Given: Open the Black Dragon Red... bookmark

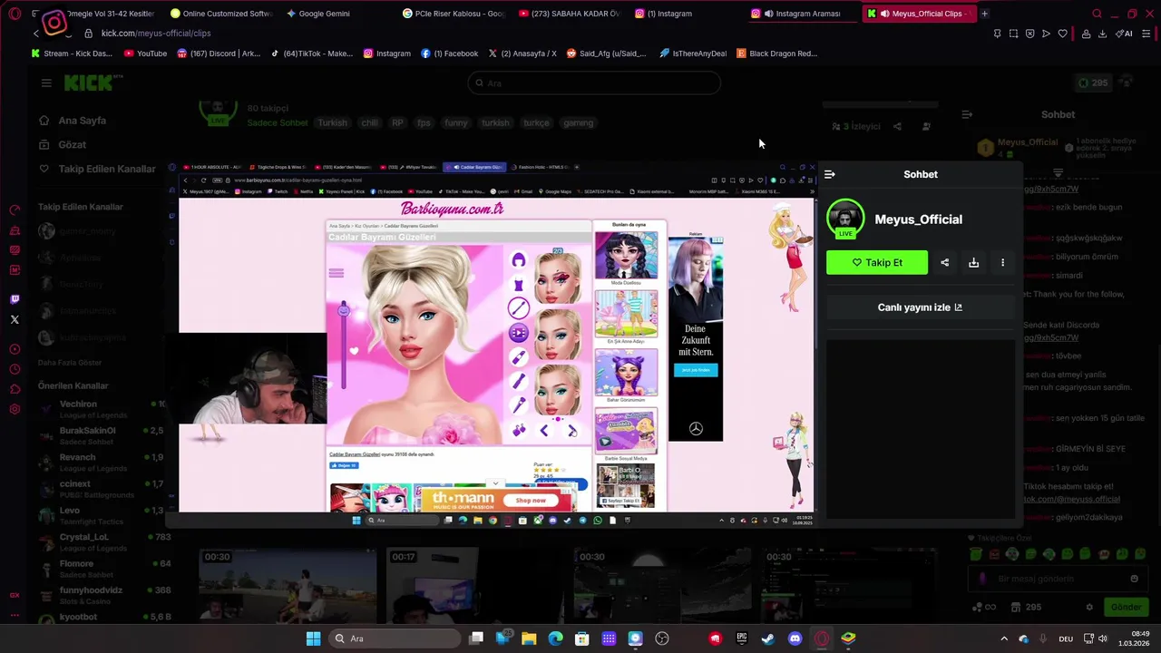Looking at the screenshot, I should pos(777,54).
